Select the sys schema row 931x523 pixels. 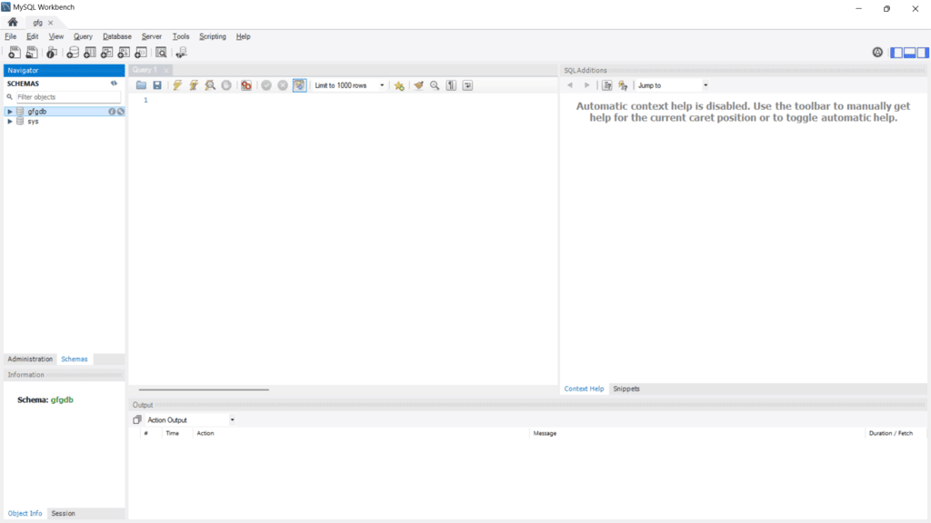point(65,122)
